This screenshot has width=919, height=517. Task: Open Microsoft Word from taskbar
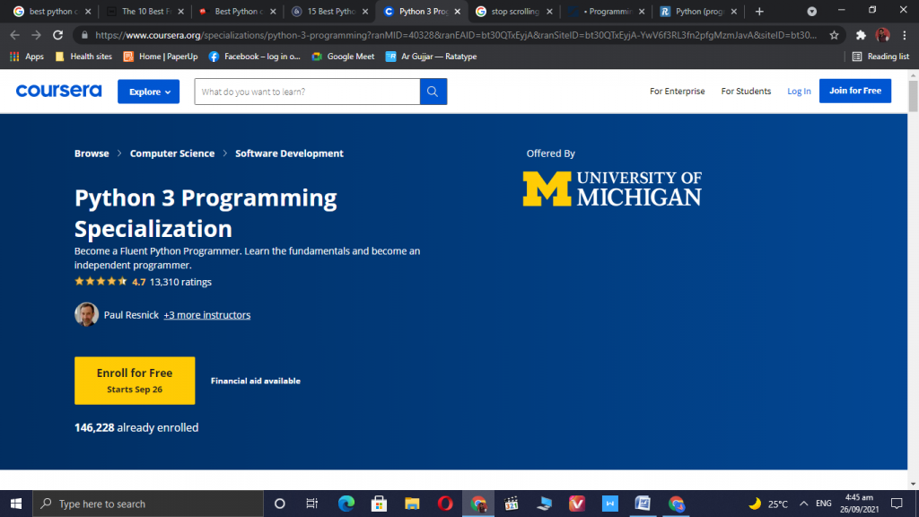pyautogui.click(x=643, y=504)
